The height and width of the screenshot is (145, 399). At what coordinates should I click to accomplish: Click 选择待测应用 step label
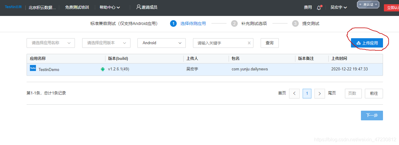point(193,23)
